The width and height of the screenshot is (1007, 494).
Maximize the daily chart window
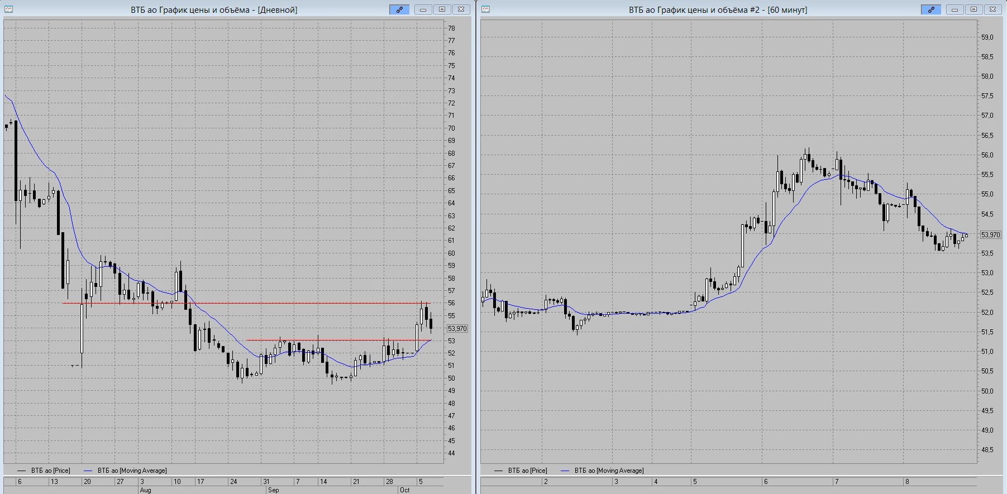(442, 9)
